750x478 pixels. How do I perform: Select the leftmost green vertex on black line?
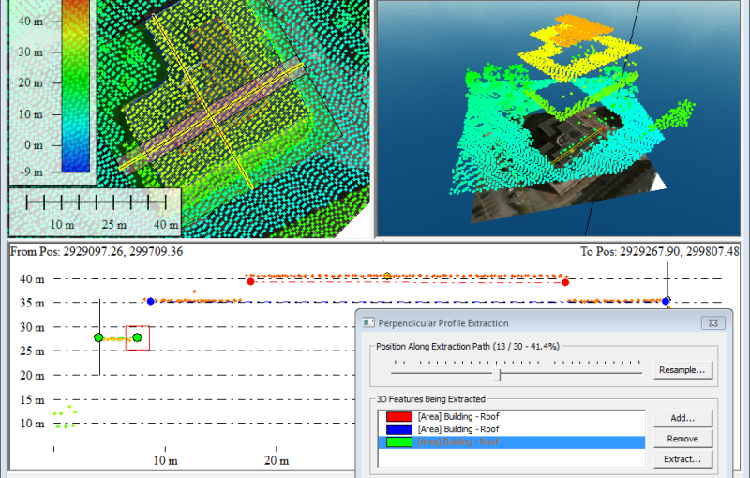click(98, 337)
